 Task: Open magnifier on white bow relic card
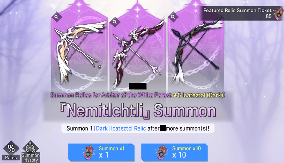[x=56, y=17]
